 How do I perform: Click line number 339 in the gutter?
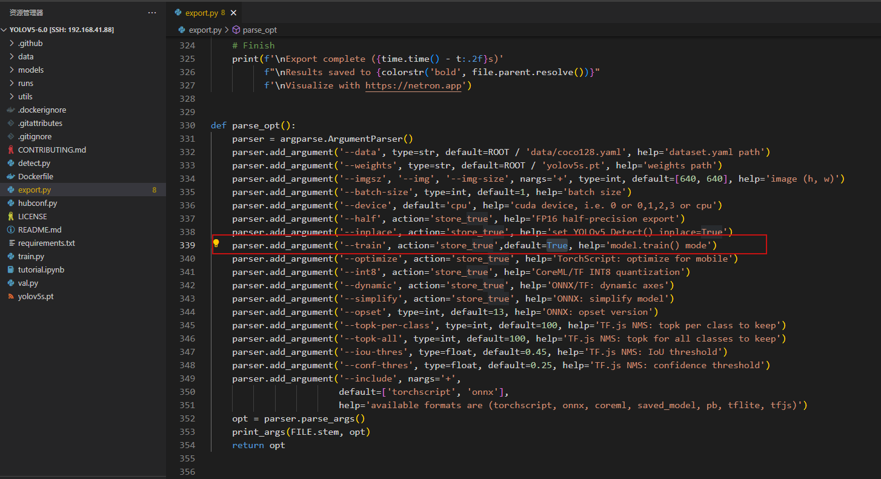point(187,245)
